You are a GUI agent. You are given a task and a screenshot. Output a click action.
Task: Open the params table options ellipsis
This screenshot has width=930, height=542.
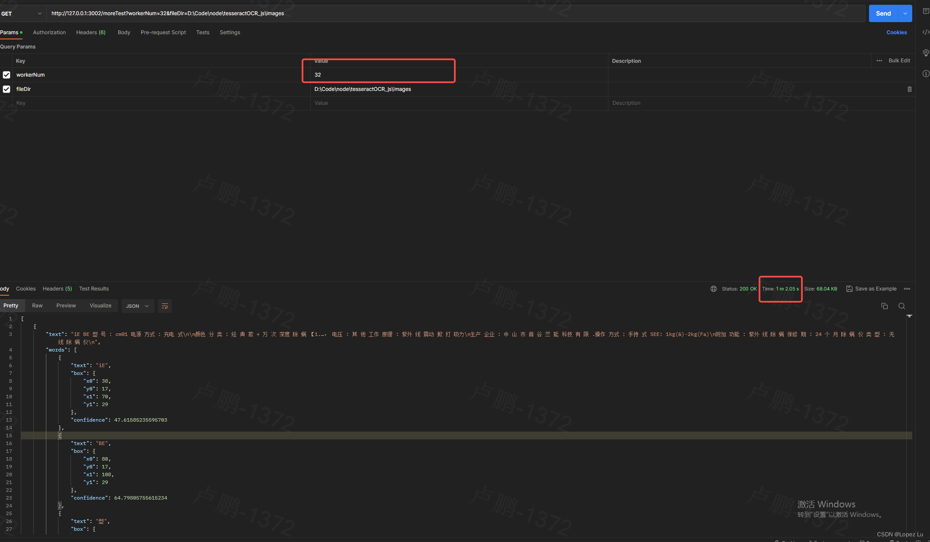tap(879, 61)
